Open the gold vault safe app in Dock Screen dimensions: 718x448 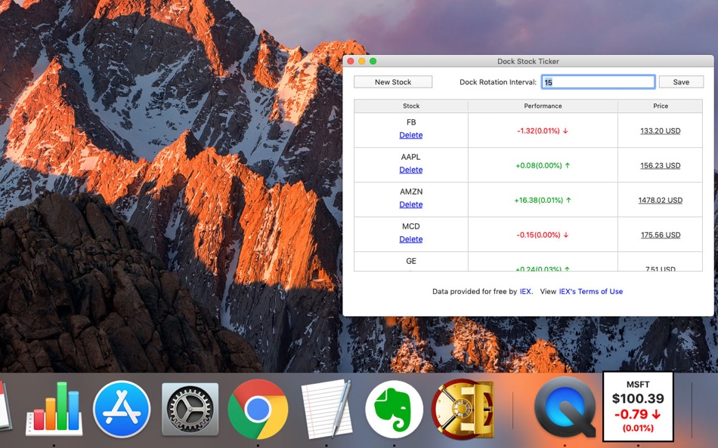pos(463,409)
